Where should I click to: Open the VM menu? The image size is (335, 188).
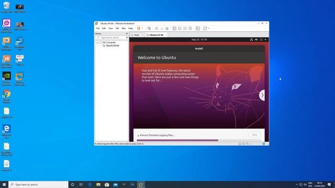click(117, 28)
